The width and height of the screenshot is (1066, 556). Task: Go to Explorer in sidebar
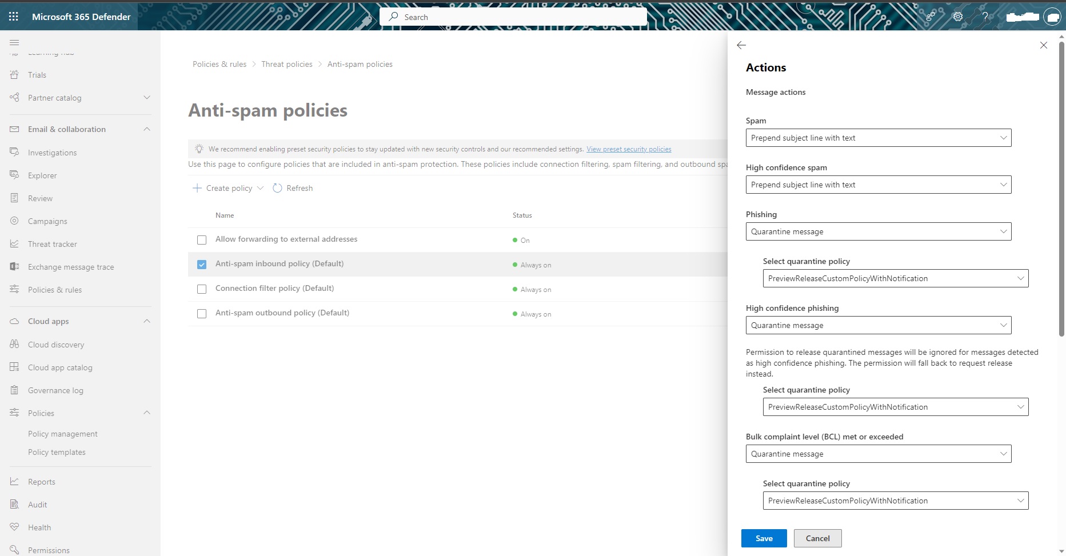pyautogui.click(x=42, y=175)
